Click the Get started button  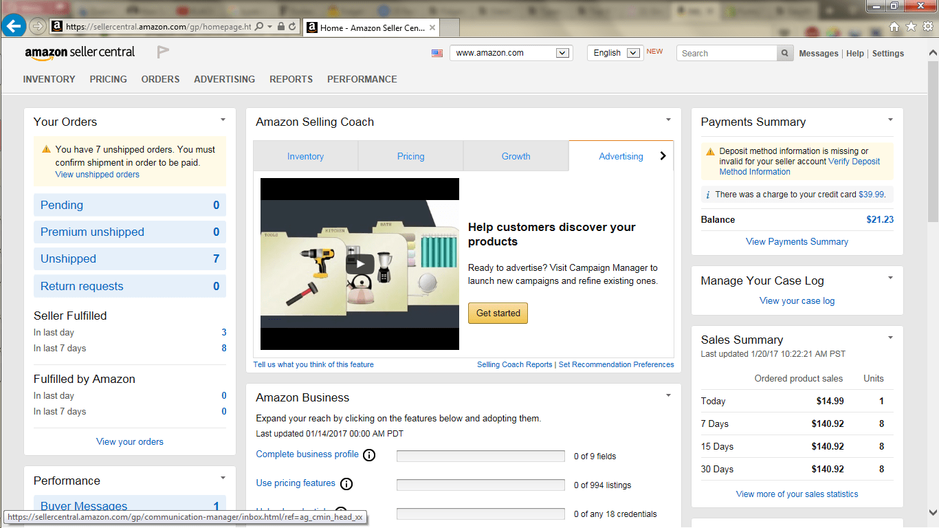[498, 313]
